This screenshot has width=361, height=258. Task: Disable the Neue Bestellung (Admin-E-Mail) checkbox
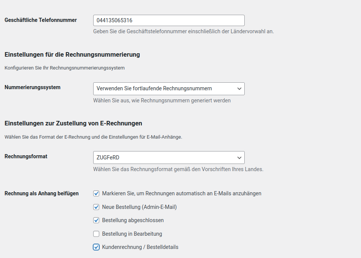pos(96,207)
